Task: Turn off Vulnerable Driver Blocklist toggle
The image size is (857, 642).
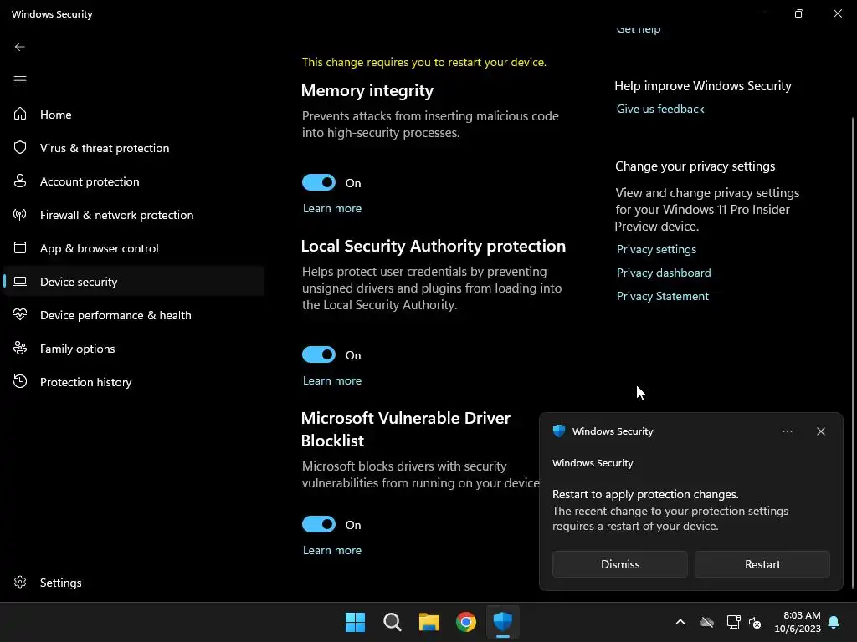Action: click(x=319, y=525)
